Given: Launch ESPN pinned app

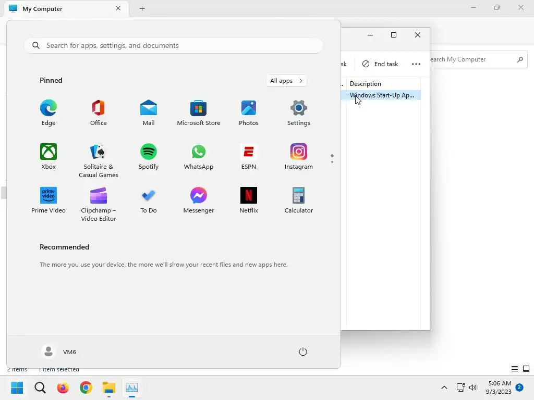Looking at the screenshot, I should tap(249, 156).
